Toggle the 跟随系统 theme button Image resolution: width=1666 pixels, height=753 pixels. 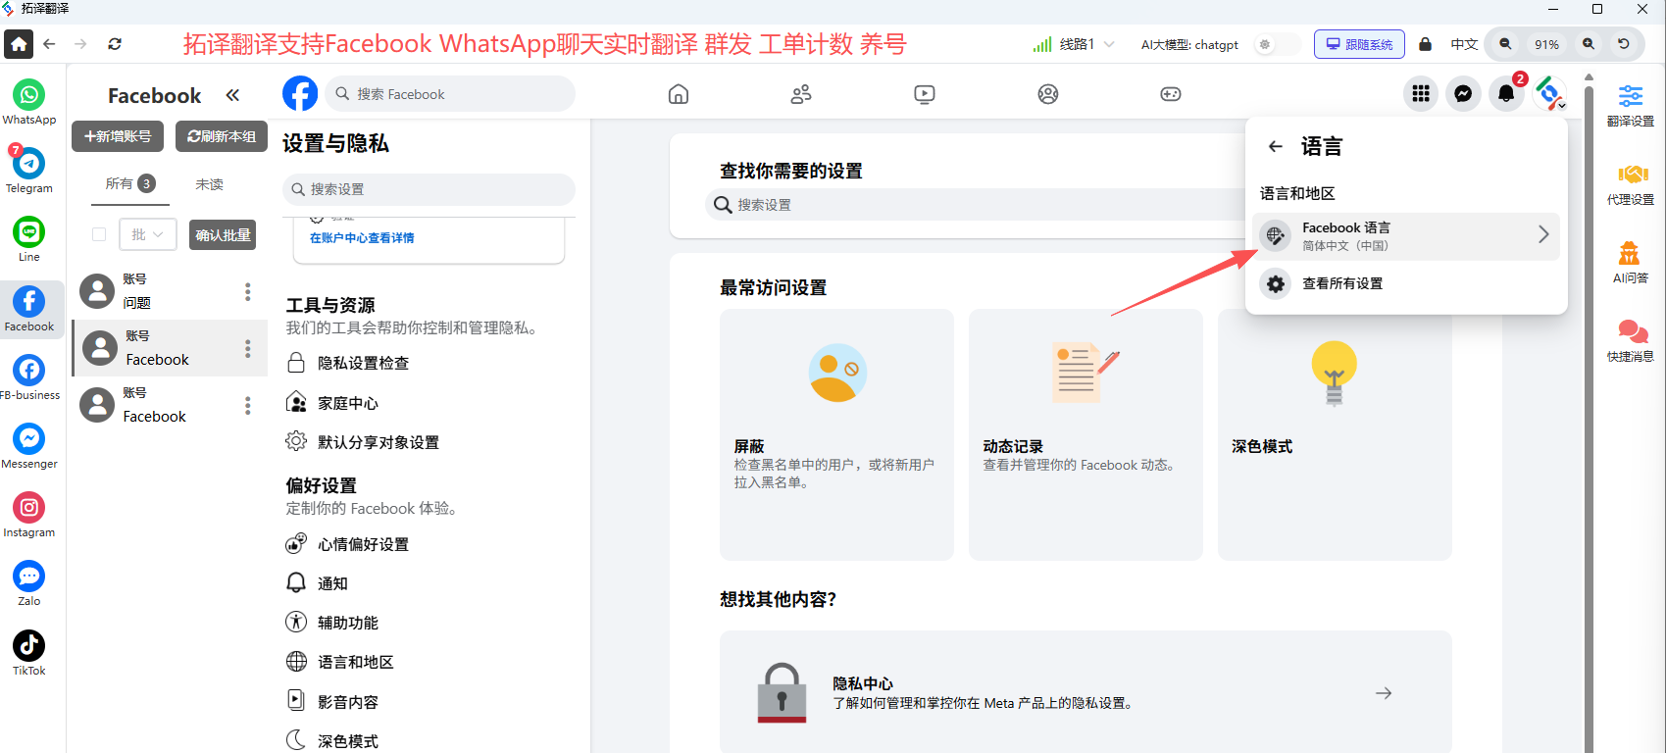point(1359,44)
